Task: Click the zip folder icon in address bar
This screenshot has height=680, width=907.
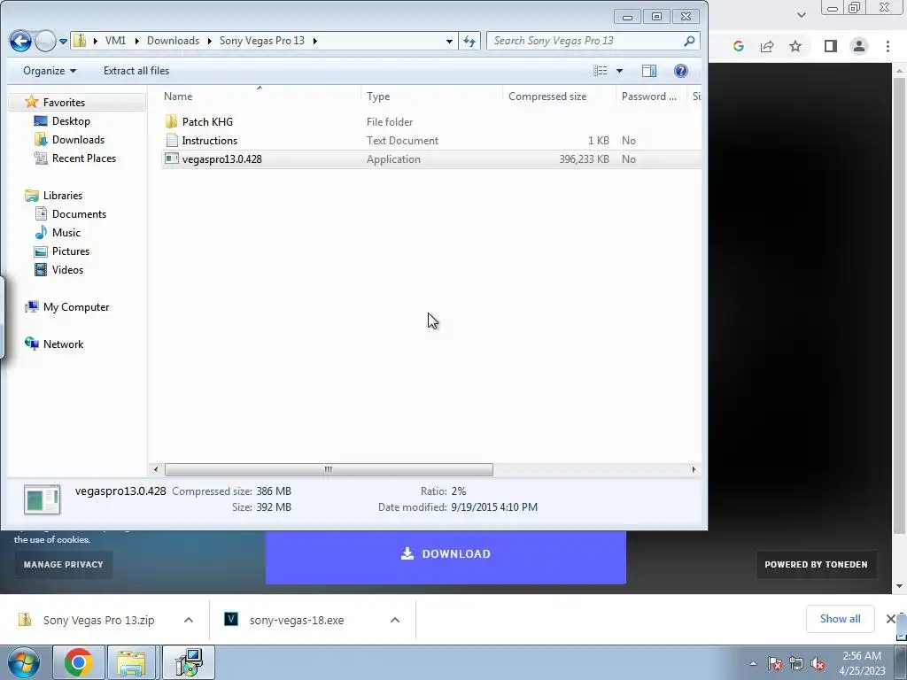Action: (80, 41)
